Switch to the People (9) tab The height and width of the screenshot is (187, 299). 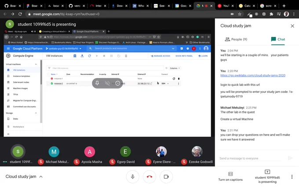click(x=236, y=39)
